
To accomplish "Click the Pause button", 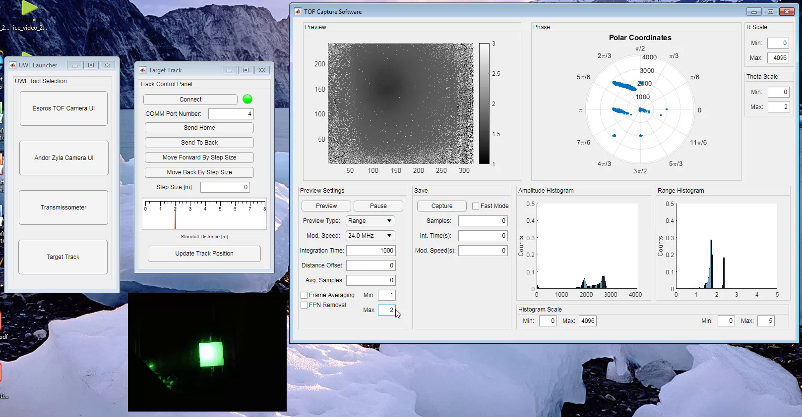I will click(378, 206).
